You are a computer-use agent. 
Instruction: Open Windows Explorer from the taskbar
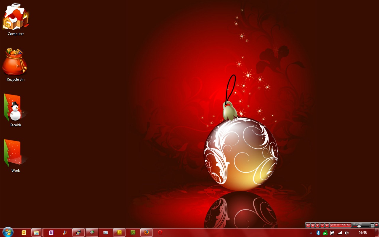36,233
